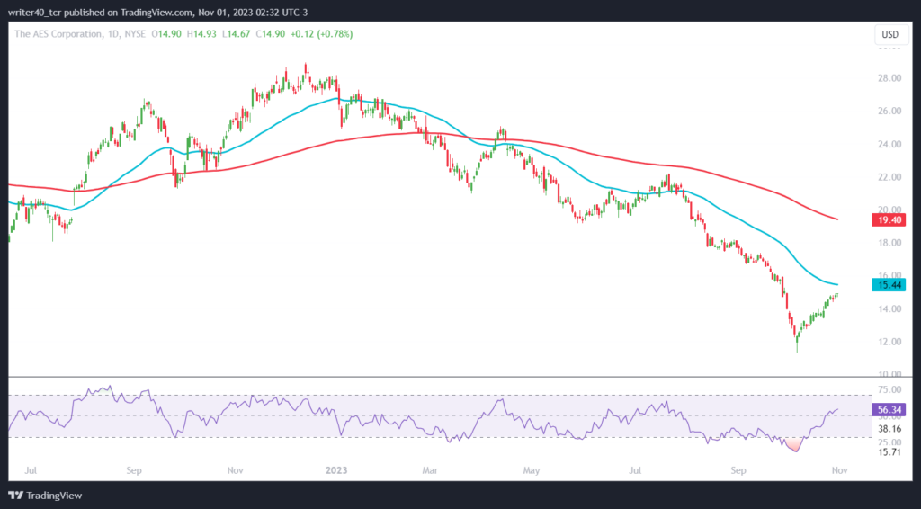Viewport: 921px width, 509px height.
Task: Click the 2023 label on time axis
Action: click(x=336, y=471)
